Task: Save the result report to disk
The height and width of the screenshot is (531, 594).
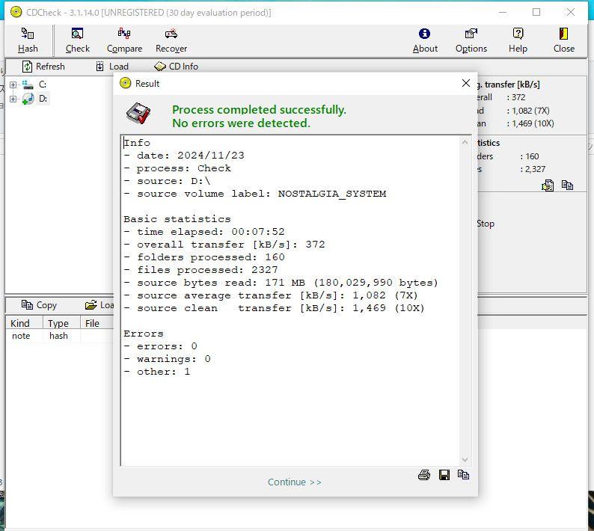Action: pyautogui.click(x=444, y=475)
